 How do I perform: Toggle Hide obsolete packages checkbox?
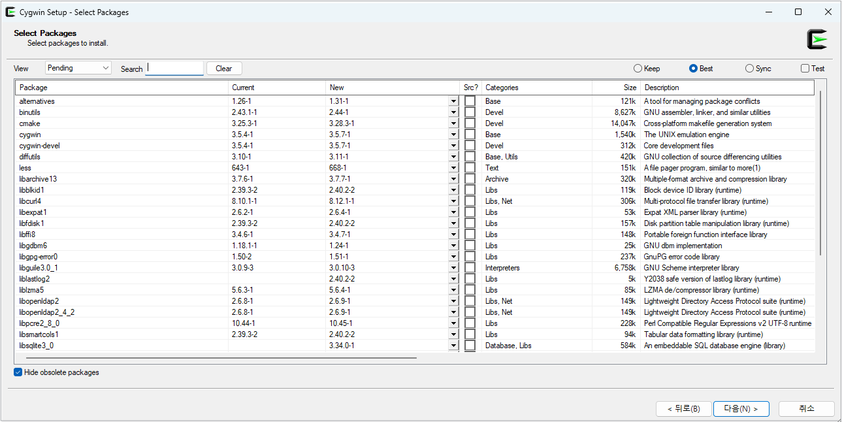coord(56,372)
